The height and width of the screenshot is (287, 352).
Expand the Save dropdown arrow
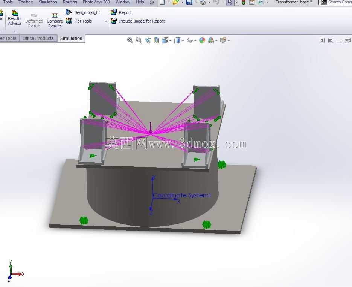(196, 2)
